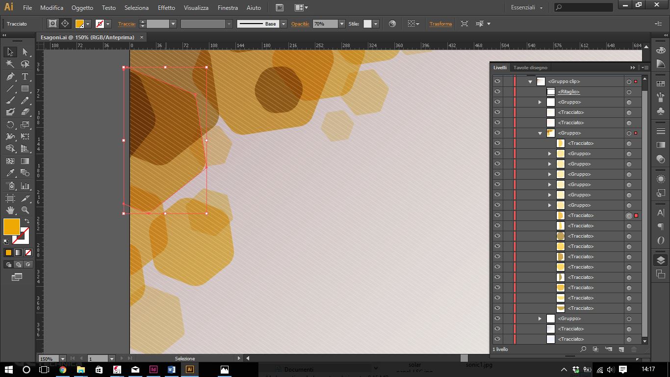Open the Artboards panel icon in dock
670x377 pixels.
tap(661, 274)
